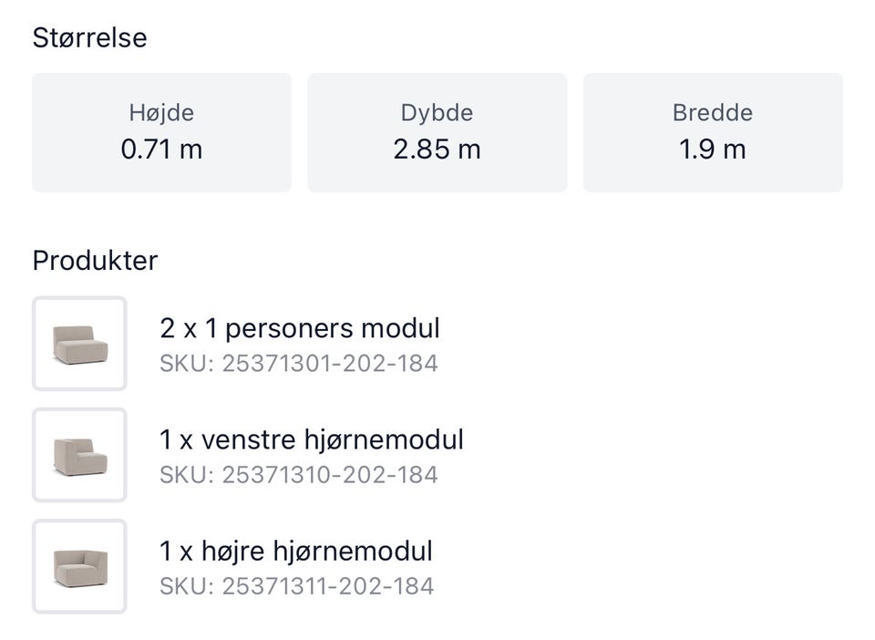Click the SKU 25371311-202-184 line
Viewport: 875px width, 640px height.
tap(296, 586)
